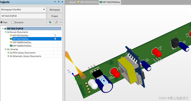This screenshot has height=101, width=191.
Task: Click the refresh project view icon
Action: [50, 22]
